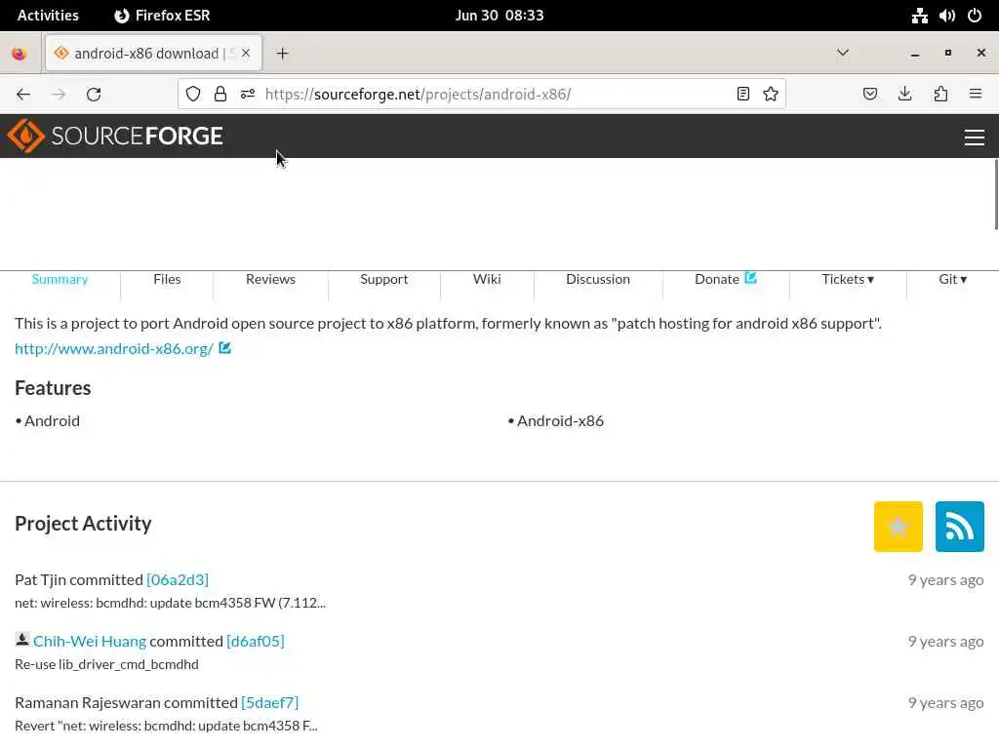Select the android-x86 download browser tab
This screenshot has height=749, width=999.
(x=153, y=54)
